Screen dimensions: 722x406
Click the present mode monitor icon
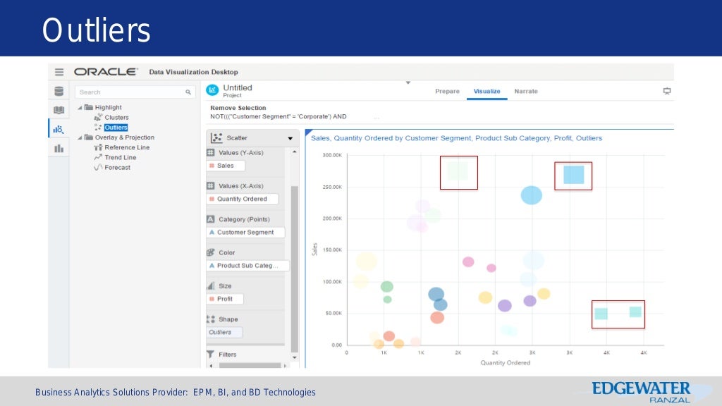pos(666,91)
